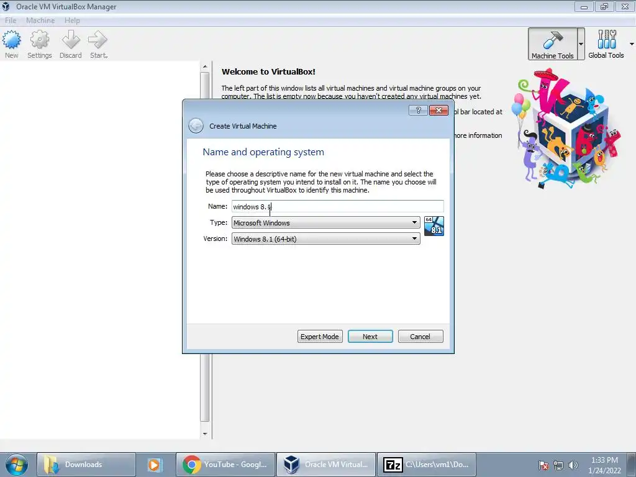Click the dialog help question mark button
The image size is (636, 477).
(418, 111)
